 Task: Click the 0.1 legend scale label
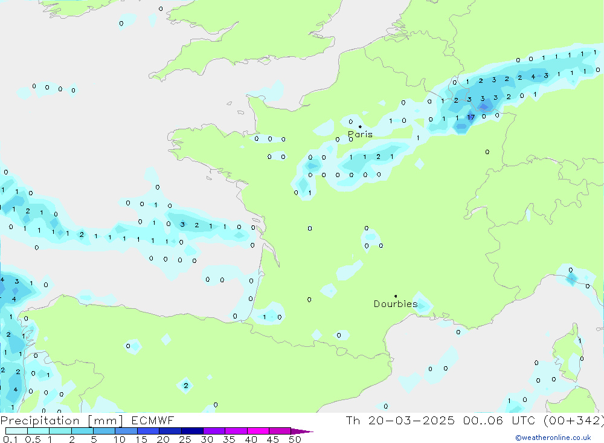point(10,439)
